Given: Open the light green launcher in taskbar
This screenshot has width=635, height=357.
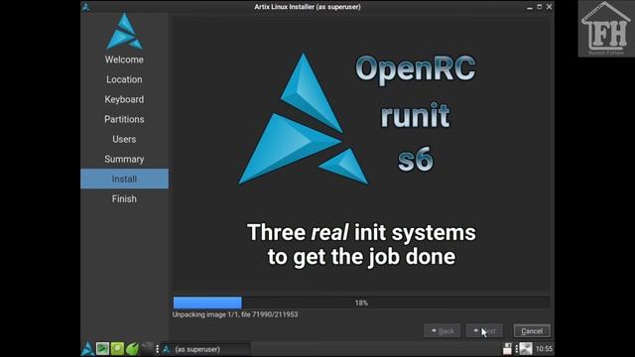Looking at the screenshot, I should pyautogui.click(x=117, y=348).
